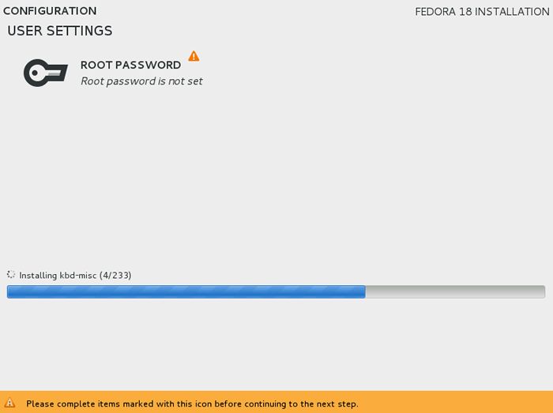Click the installation progress spinner icon

point(11,275)
